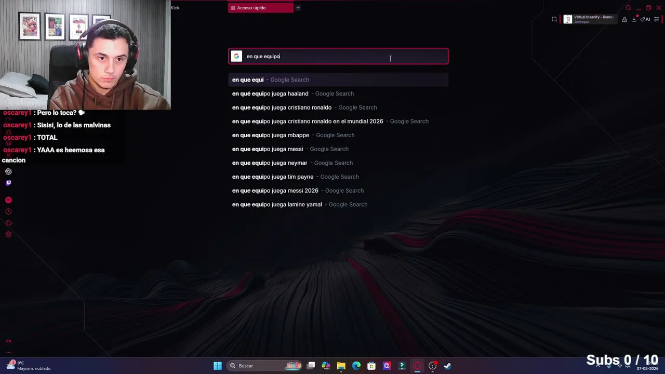The height and width of the screenshot is (374, 665).
Task: Open the profile account icon
Action: click(x=624, y=19)
